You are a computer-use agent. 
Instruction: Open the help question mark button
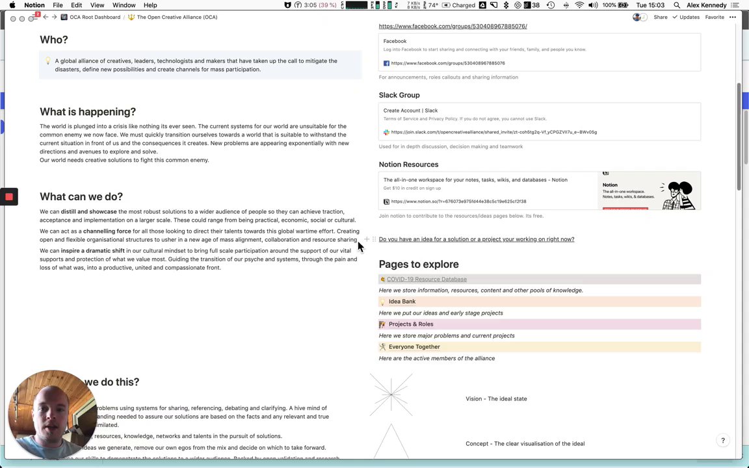[723, 441]
